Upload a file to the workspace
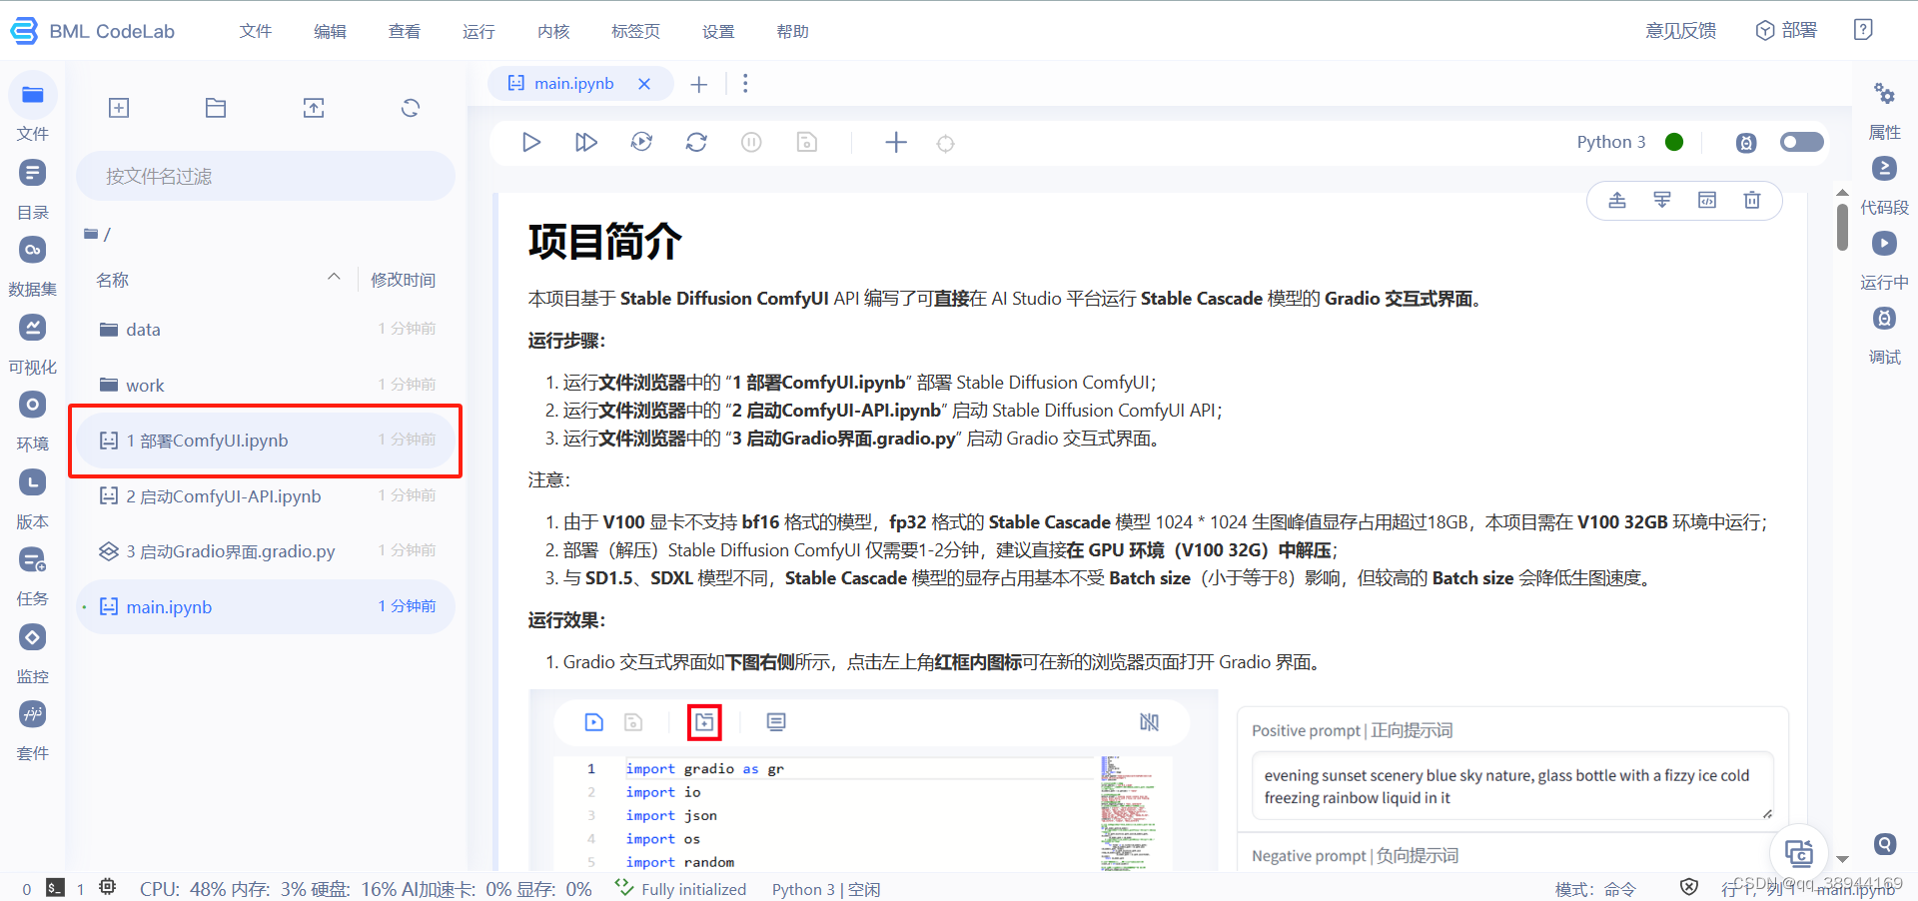1918x901 pixels. (x=314, y=108)
